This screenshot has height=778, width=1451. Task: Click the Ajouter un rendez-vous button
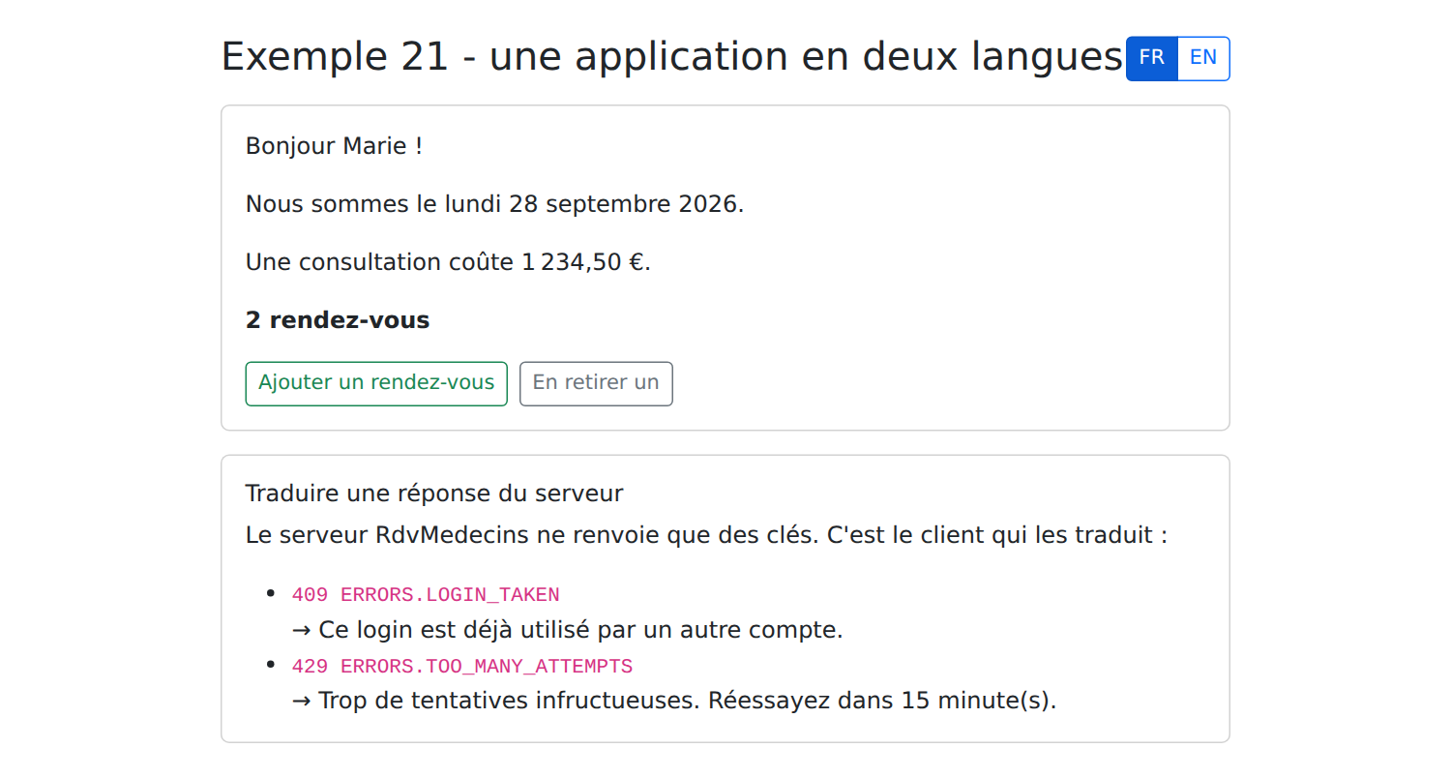[376, 383]
